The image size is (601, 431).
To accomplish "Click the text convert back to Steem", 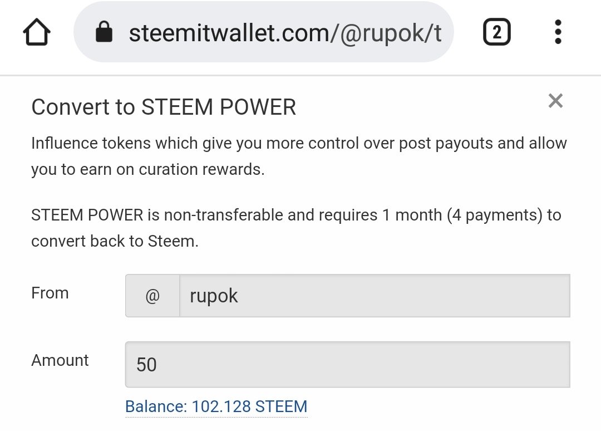I will (x=115, y=242).
